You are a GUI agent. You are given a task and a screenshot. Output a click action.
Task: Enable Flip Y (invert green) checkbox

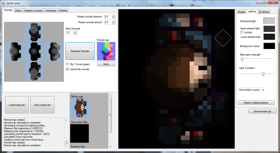[x=67, y=64]
